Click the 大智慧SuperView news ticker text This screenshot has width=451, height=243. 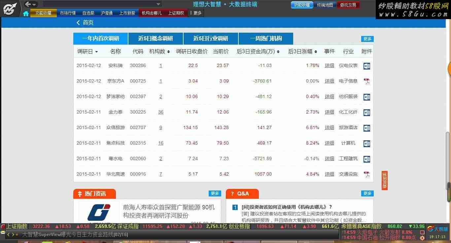pos(75,235)
